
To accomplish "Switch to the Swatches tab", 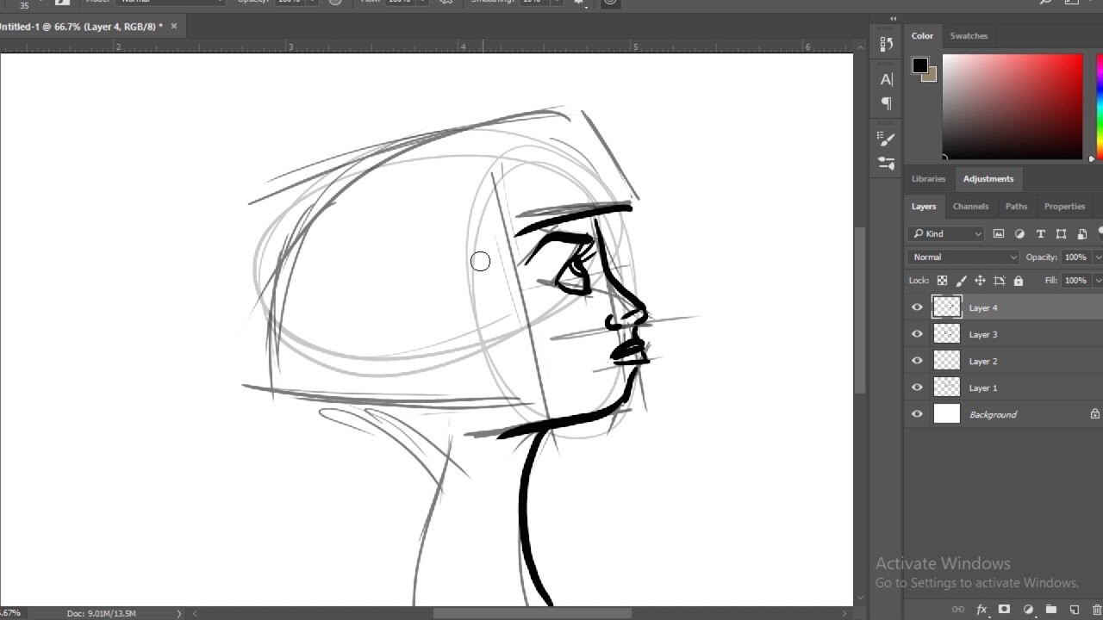I will (969, 35).
